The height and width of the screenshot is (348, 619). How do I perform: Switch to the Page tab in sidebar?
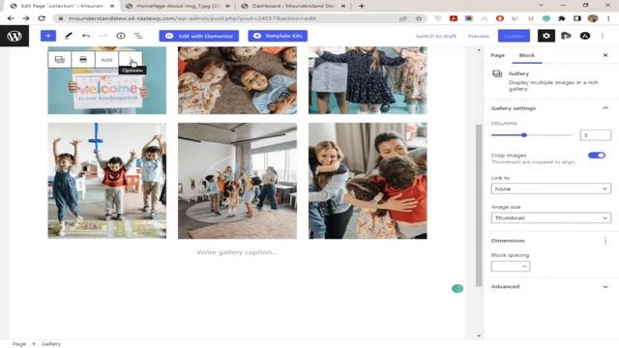coord(498,55)
